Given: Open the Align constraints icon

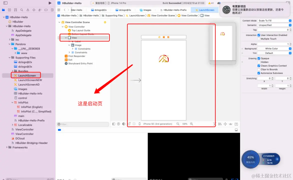Looking at the screenshot, I should tap(220, 124).
